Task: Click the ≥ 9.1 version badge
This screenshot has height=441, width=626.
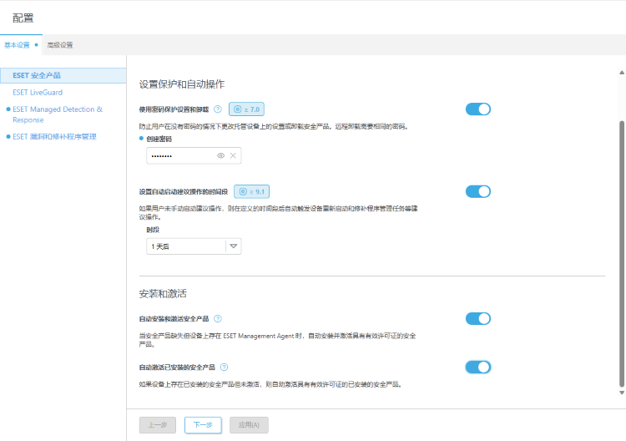Action: [x=251, y=191]
